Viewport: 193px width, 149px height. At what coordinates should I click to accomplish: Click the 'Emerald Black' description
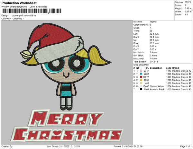coord(157,89)
